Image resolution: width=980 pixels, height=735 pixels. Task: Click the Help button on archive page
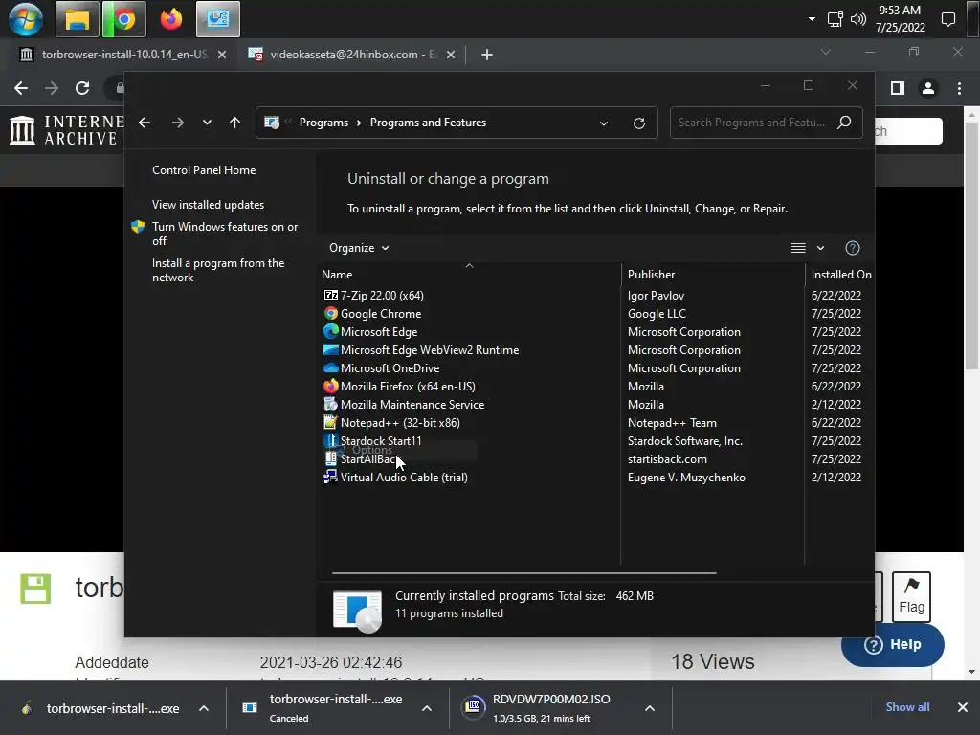[893, 644]
